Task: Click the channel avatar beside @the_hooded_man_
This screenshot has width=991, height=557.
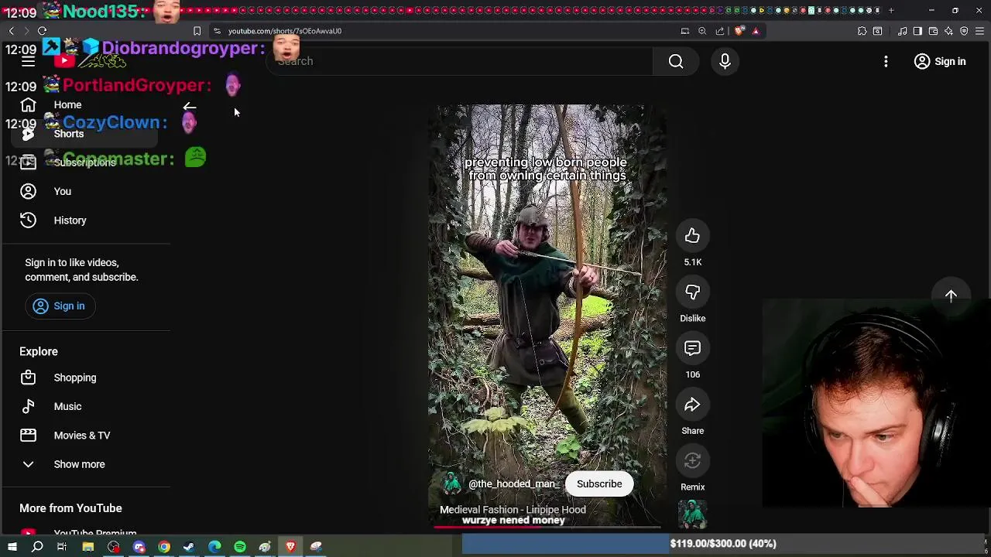Action: 452,484
